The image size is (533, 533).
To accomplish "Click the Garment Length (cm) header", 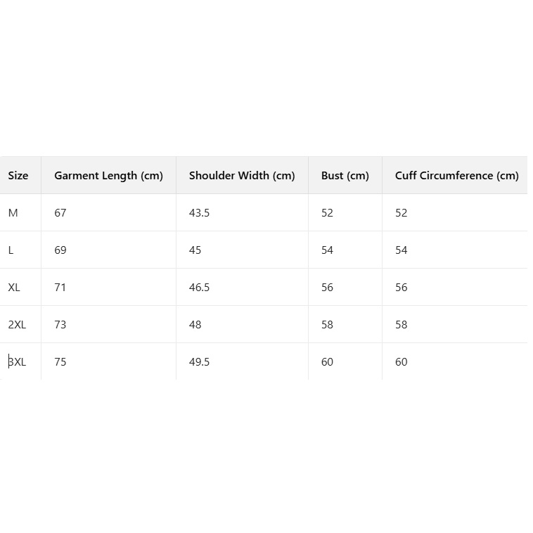I will point(108,176).
